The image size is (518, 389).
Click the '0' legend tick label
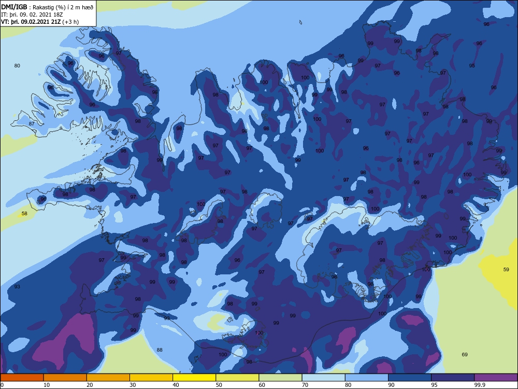[x=2, y=385]
